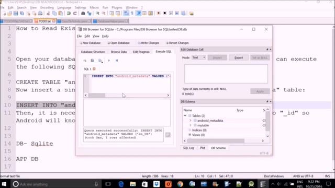The image size is (335, 188).
Task: Click the Stop Recording macro icon
Action: tap(165, 14)
